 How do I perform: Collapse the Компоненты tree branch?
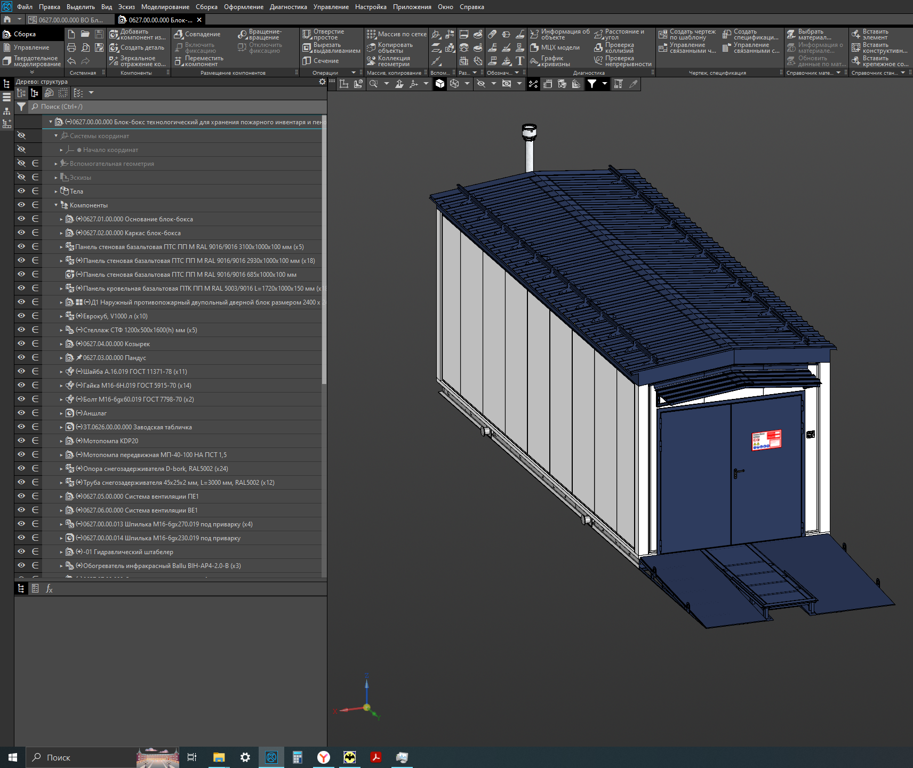pyautogui.click(x=56, y=205)
